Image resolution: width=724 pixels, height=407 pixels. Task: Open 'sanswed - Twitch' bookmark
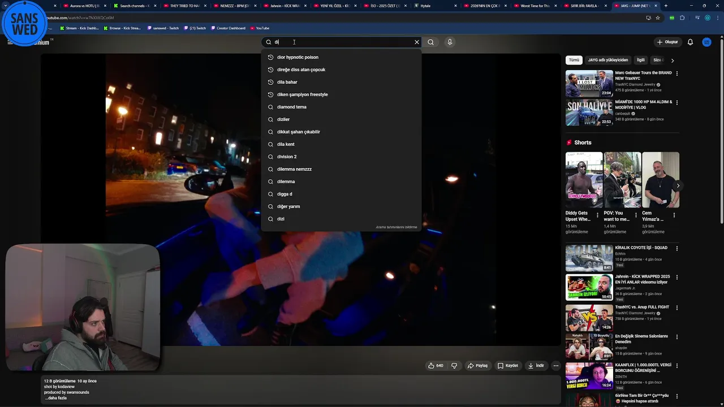163,28
